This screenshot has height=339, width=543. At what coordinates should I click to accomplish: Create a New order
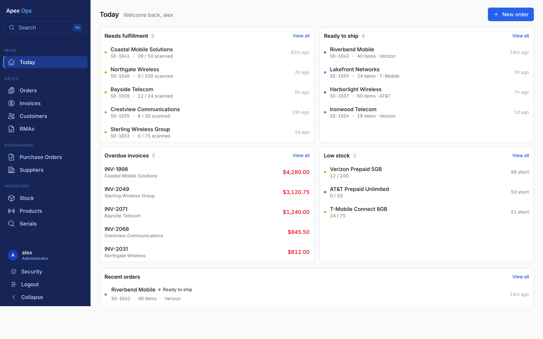pyautogui.click(x=511, y=15)
